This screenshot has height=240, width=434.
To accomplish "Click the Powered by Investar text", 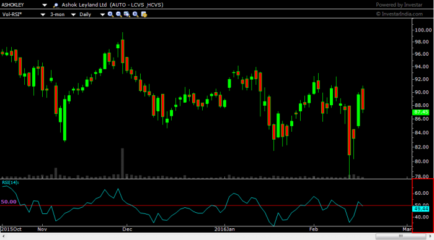I will pos(399,5).
